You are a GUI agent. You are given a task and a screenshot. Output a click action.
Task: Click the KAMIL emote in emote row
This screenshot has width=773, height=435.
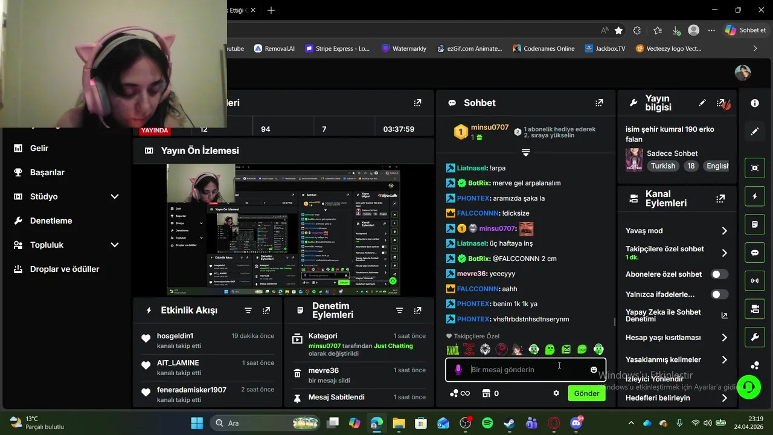453,349
